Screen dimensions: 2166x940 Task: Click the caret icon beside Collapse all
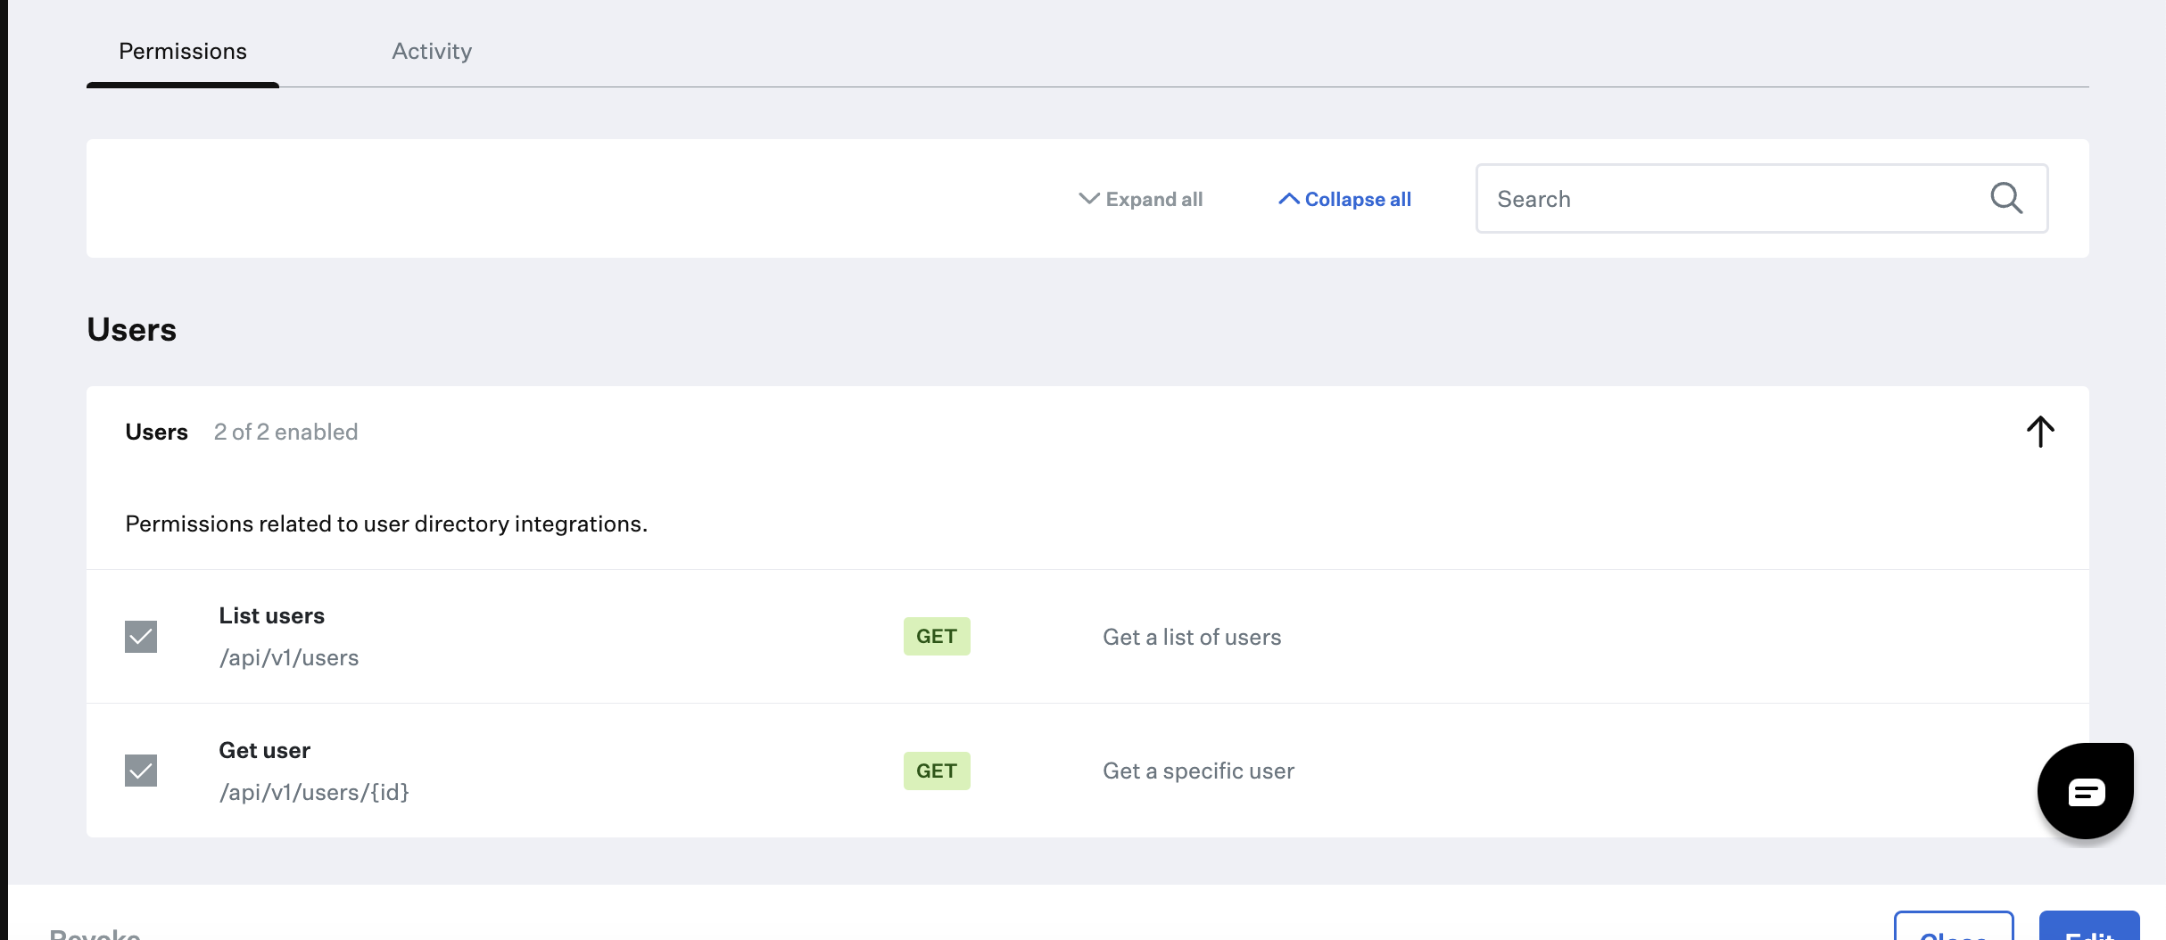(1288, 199)
